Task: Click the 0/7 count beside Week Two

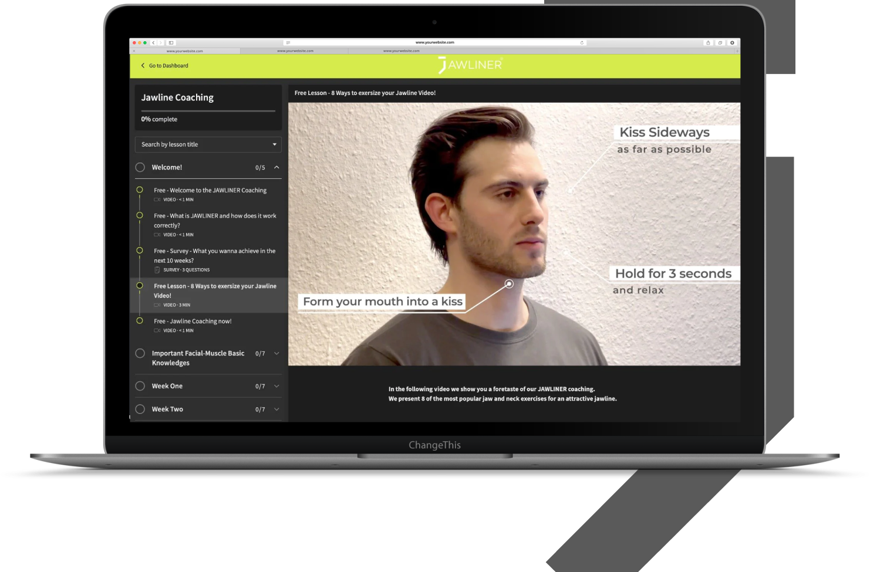Action: point(260,409)
